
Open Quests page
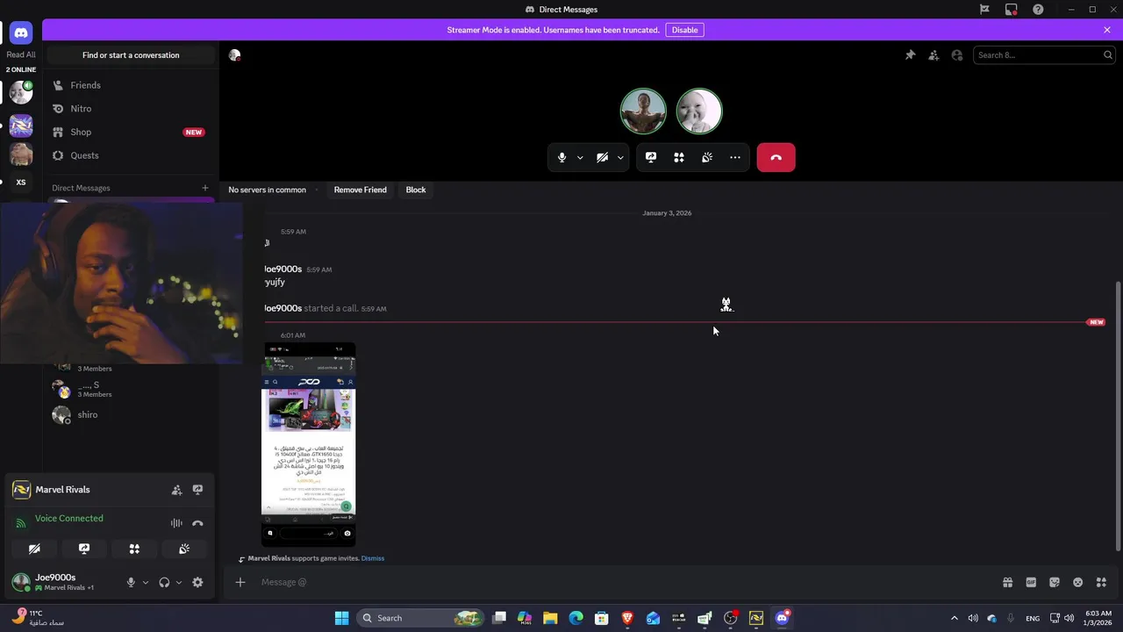pyautogui.click(x=131, y=155)
